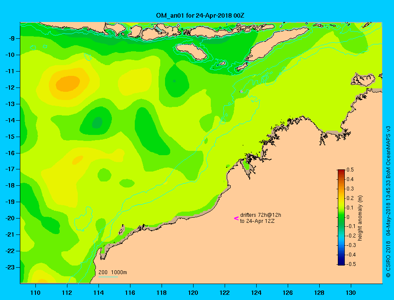Click longitude axis label '116'
This screenshot has height=300, width=394.
click(130, 293)
